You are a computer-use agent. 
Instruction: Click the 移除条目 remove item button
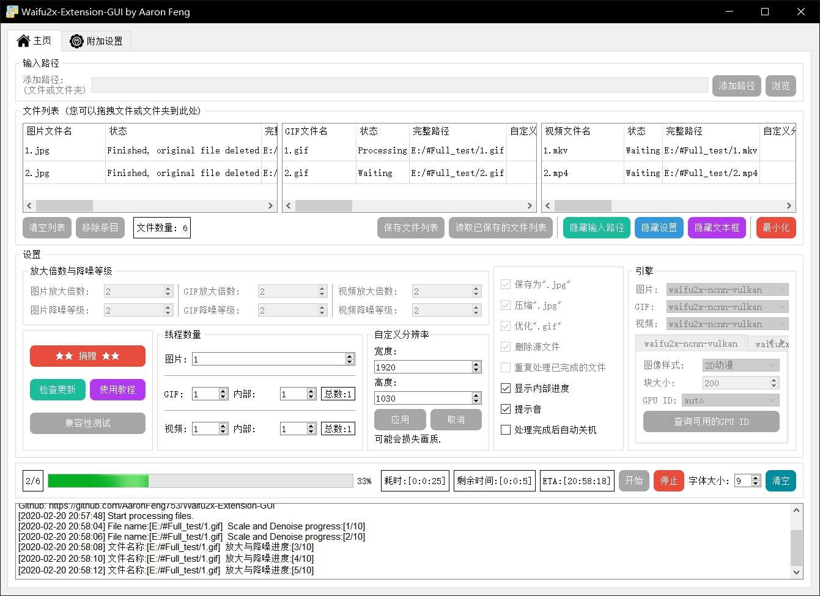pyautogui.click(x=100, y=228)
